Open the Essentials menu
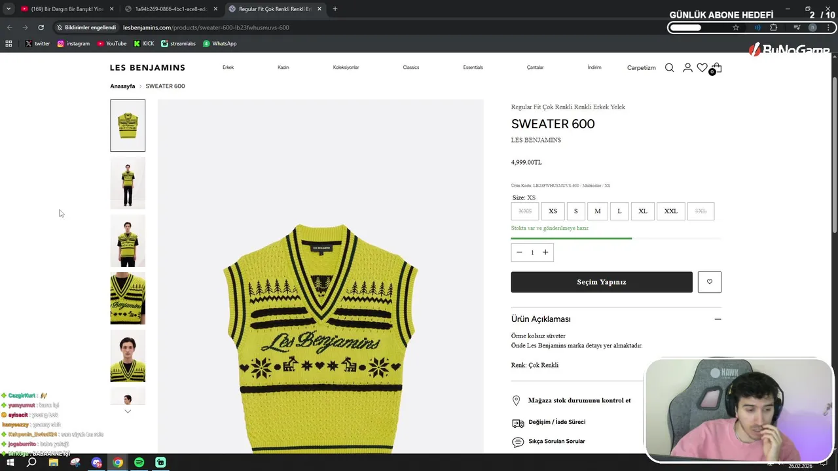 (x=473, y=67)
